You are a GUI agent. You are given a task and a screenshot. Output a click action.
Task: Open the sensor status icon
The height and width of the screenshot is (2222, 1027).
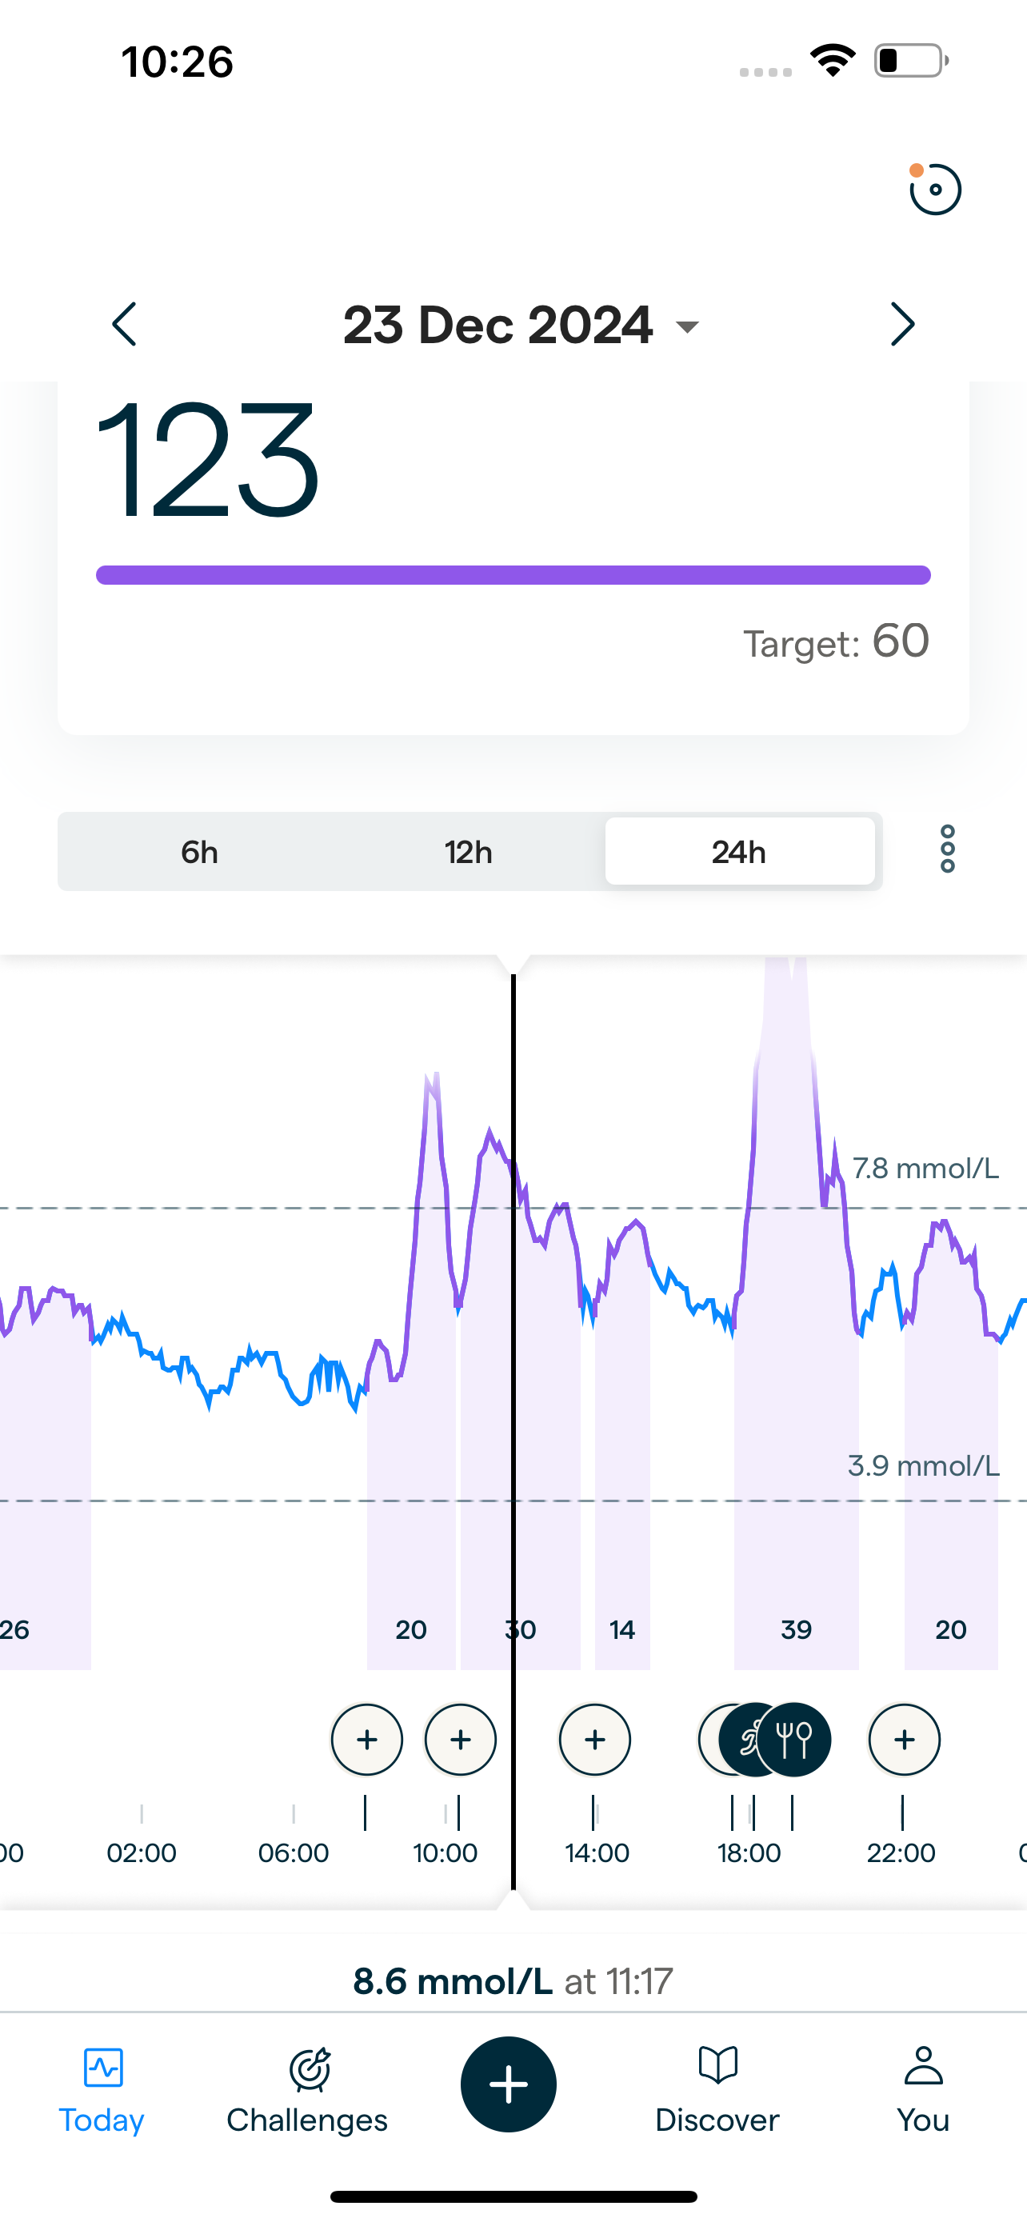(935, 190)
